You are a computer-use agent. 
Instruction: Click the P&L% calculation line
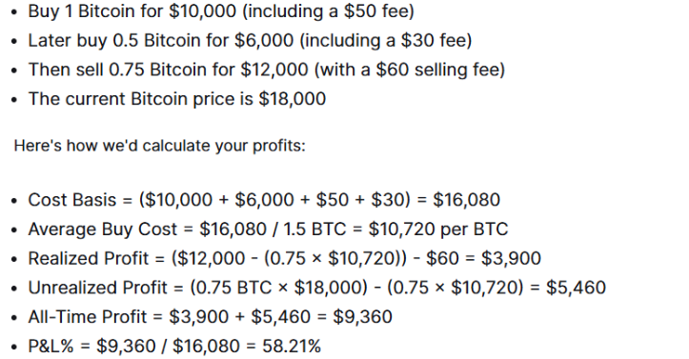pos(174,347)
